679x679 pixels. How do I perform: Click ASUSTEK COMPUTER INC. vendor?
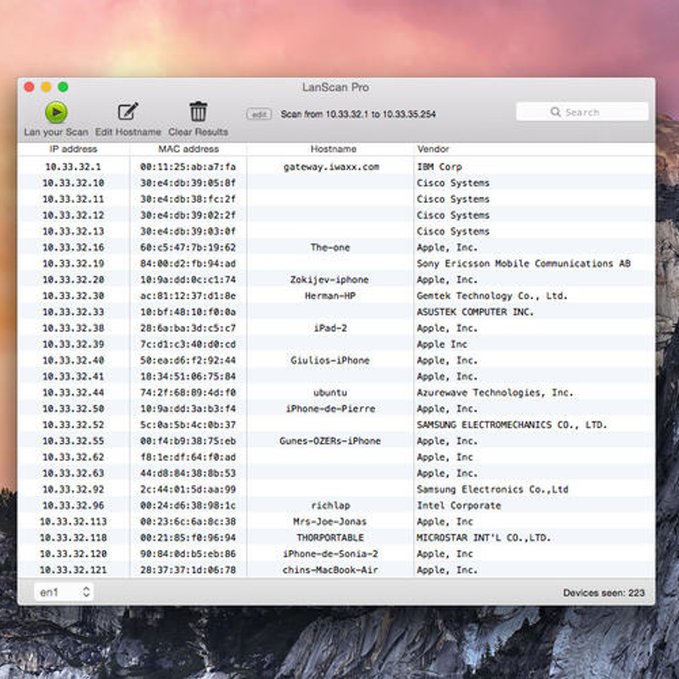click(475, 312)
